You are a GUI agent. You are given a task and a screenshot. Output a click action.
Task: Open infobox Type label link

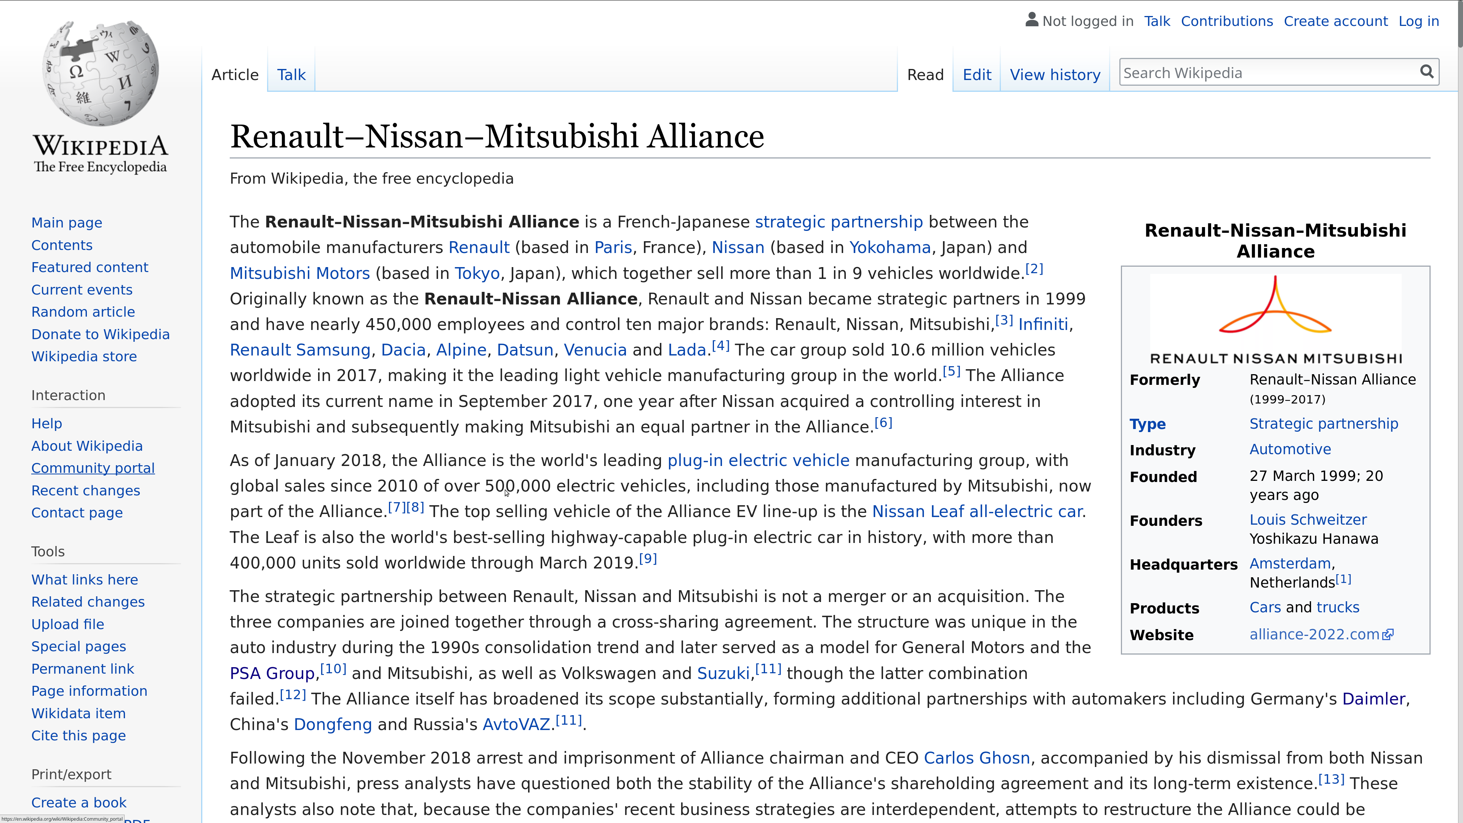click(x=1147, y=424)
